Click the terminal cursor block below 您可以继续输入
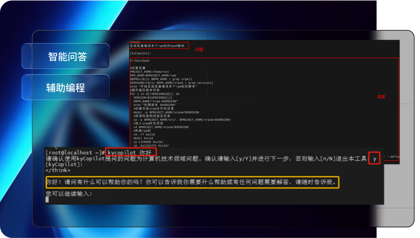Image resolution: width=420 pixels, height=238 pixels. [x=47, y=199]
